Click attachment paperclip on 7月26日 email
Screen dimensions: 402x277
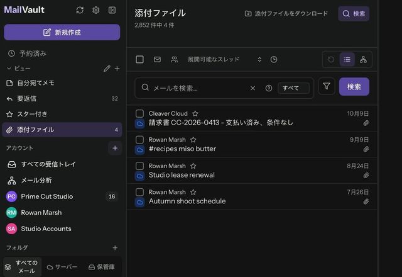click(x=366, y=201)
